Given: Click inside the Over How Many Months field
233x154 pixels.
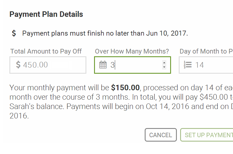Looking at the screenshot, I should coord(133,65).
